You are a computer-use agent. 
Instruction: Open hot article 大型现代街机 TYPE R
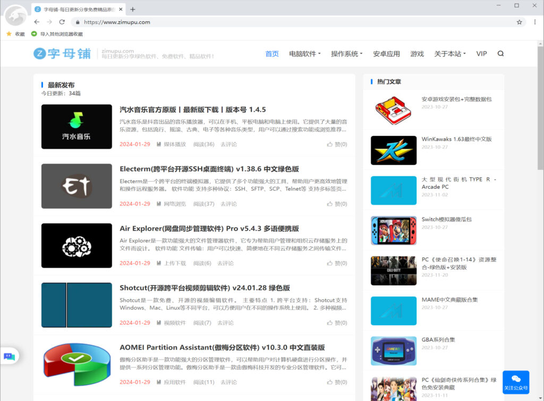tap(459, 183)
